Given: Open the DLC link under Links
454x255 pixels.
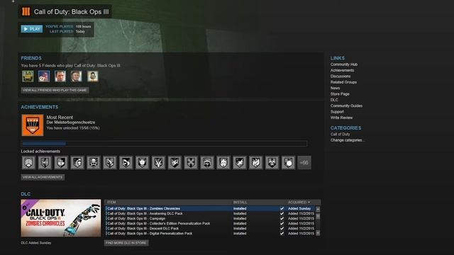Looking at the screenshot, I should pos(334,100).
